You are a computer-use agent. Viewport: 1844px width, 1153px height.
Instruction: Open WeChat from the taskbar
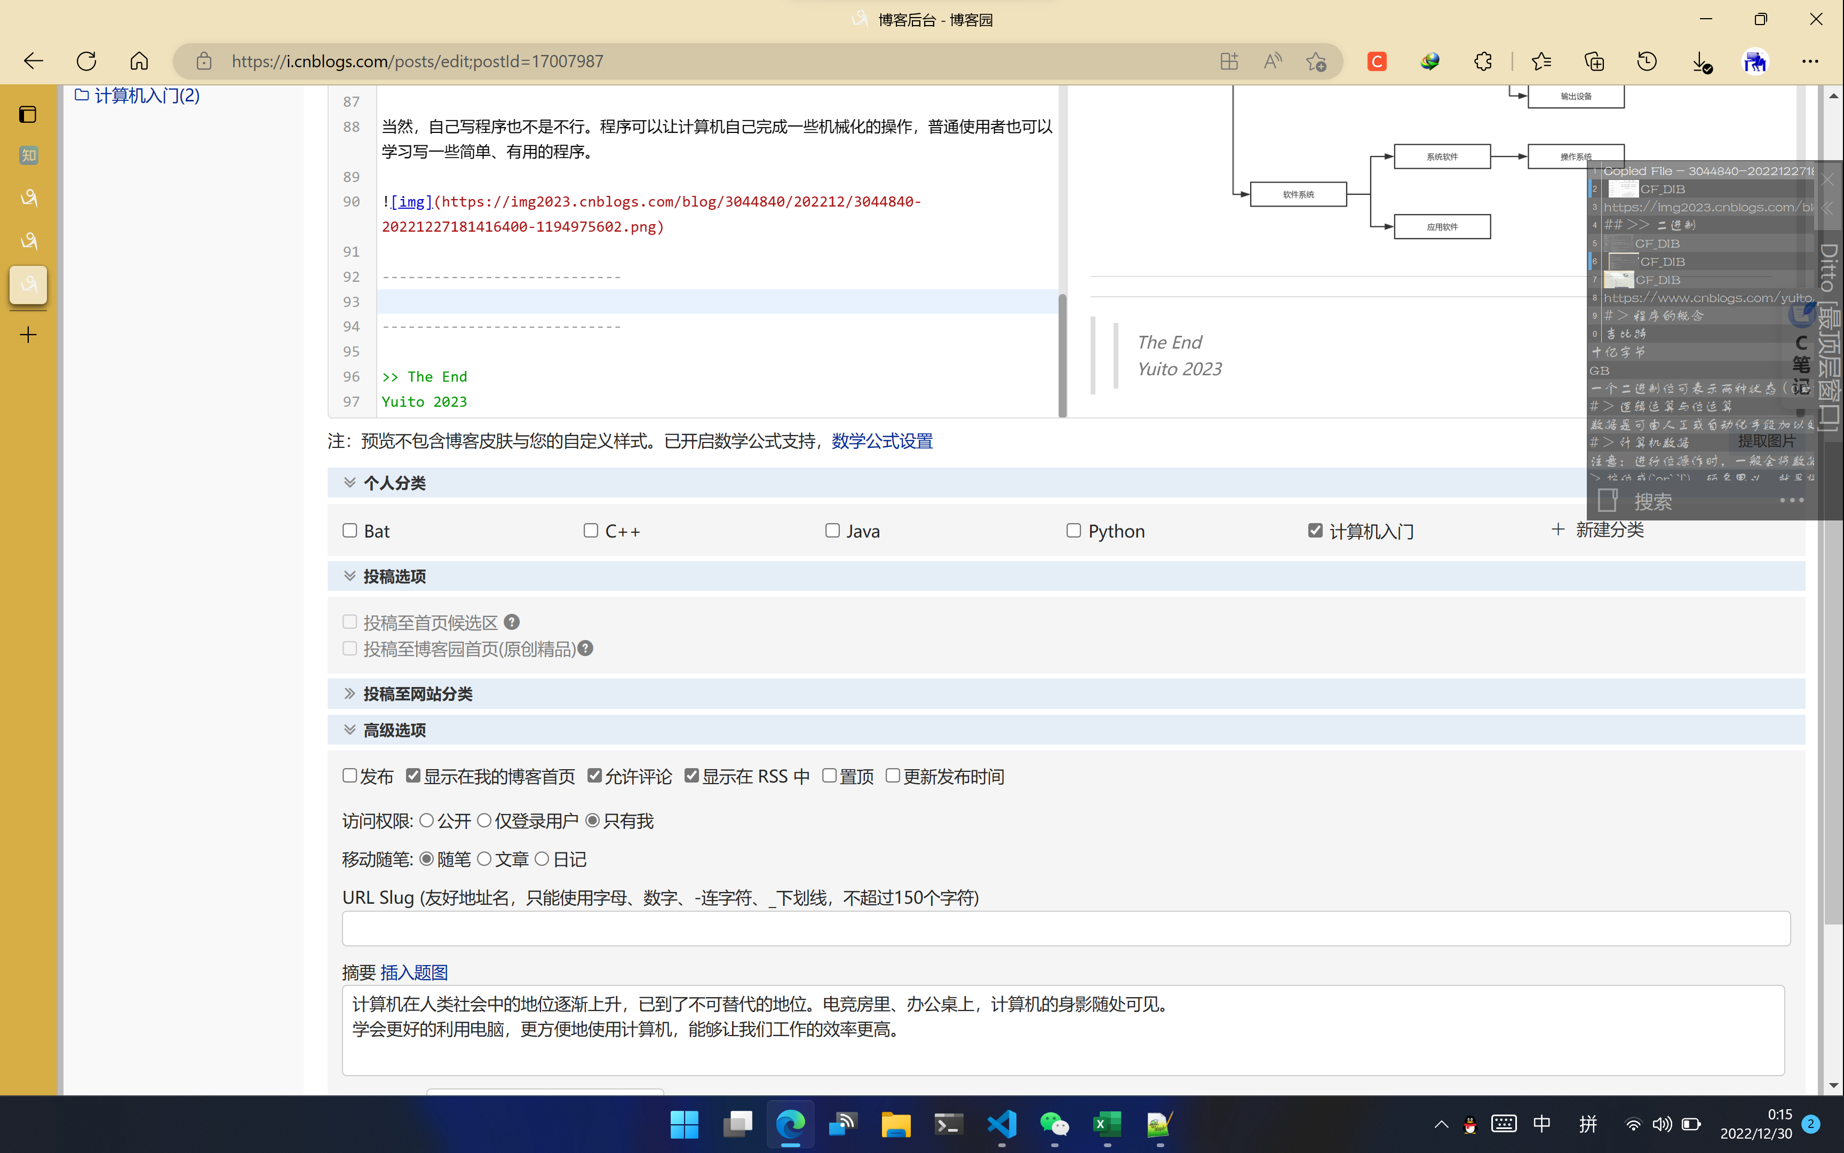[1054, 1124]
